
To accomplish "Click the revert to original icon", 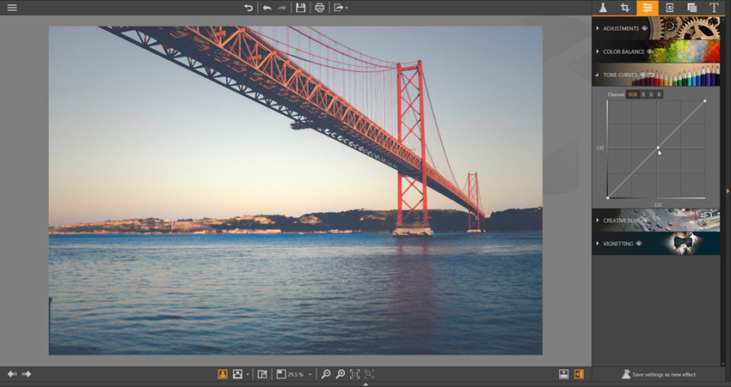I will (249, 8).
